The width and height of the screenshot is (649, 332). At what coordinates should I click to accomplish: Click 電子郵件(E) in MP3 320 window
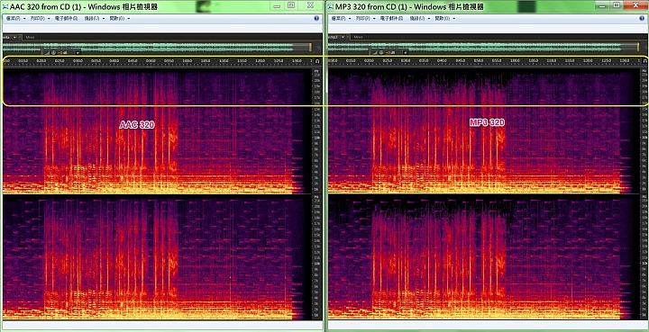[x=391, y=19]
